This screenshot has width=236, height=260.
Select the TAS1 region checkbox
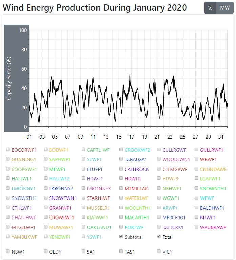121,252
